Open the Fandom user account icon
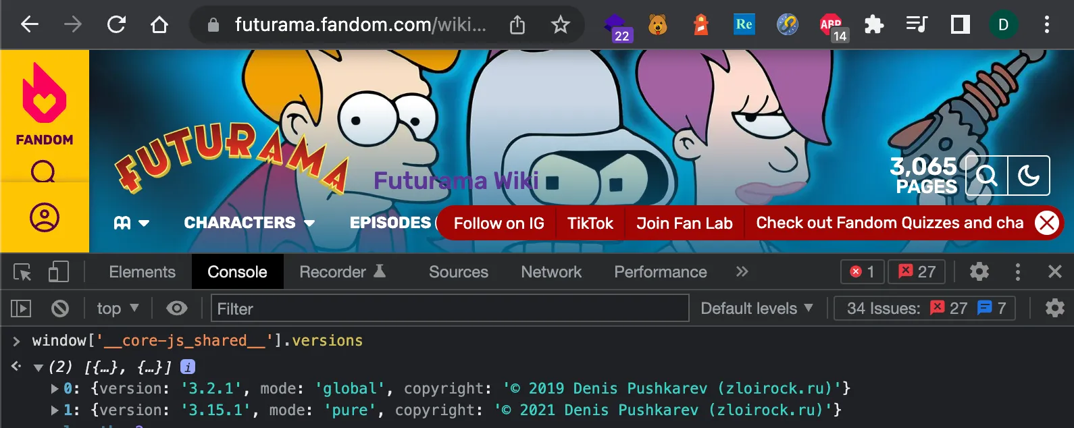 pyautogui.click(x=45, y=217)
